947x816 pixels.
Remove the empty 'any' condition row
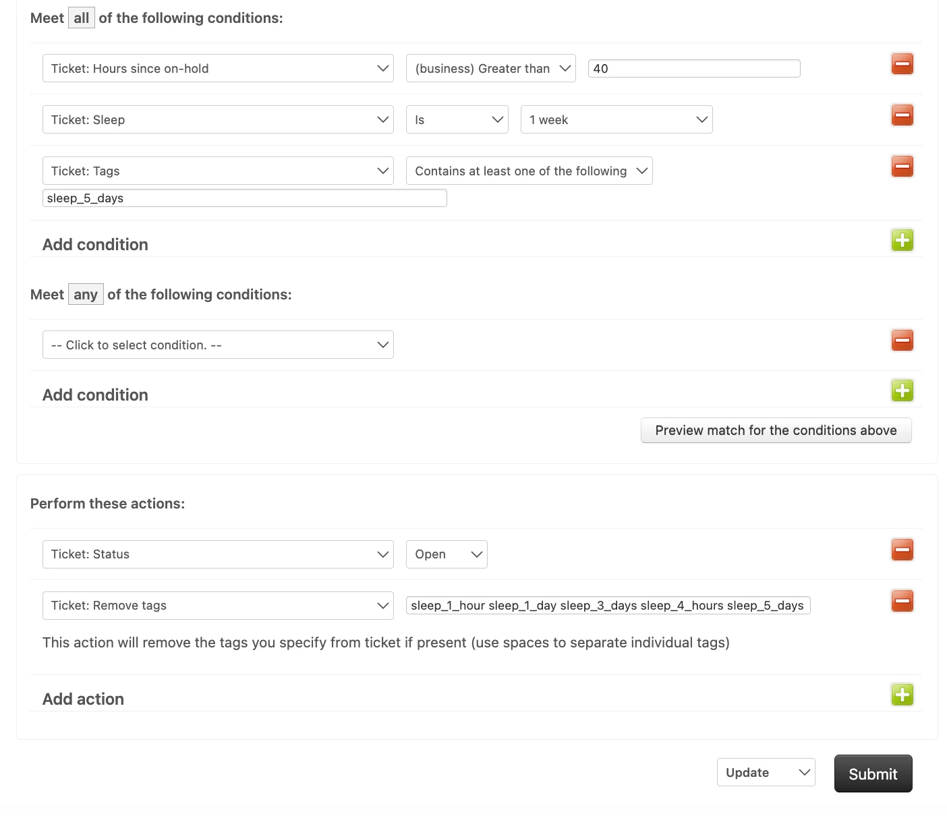point(902,341)
